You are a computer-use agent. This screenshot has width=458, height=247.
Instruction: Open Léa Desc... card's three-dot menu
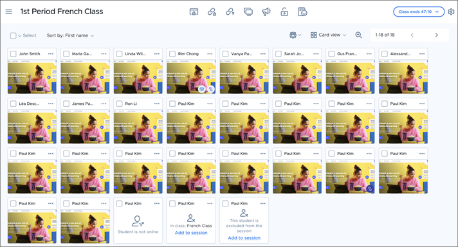click(x=51, y=104)
